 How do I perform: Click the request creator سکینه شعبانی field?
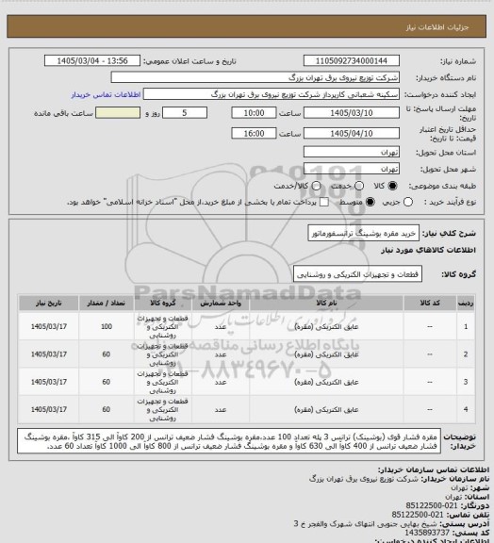click(x=272, y=94)
